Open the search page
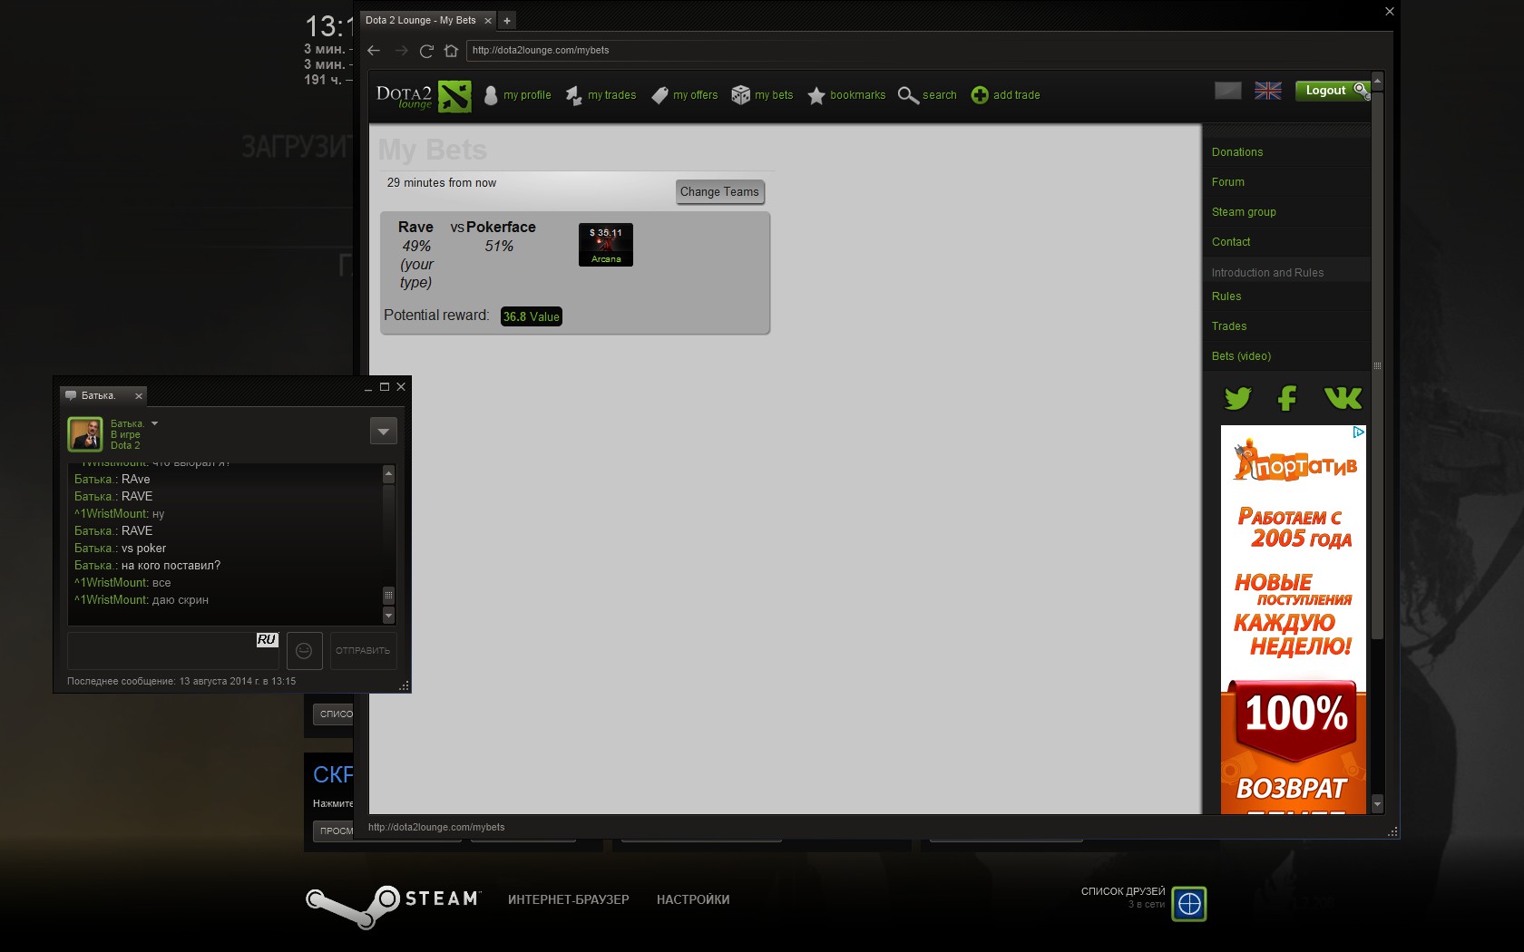This screenshot has height=952, width=1524. (939, 95)
